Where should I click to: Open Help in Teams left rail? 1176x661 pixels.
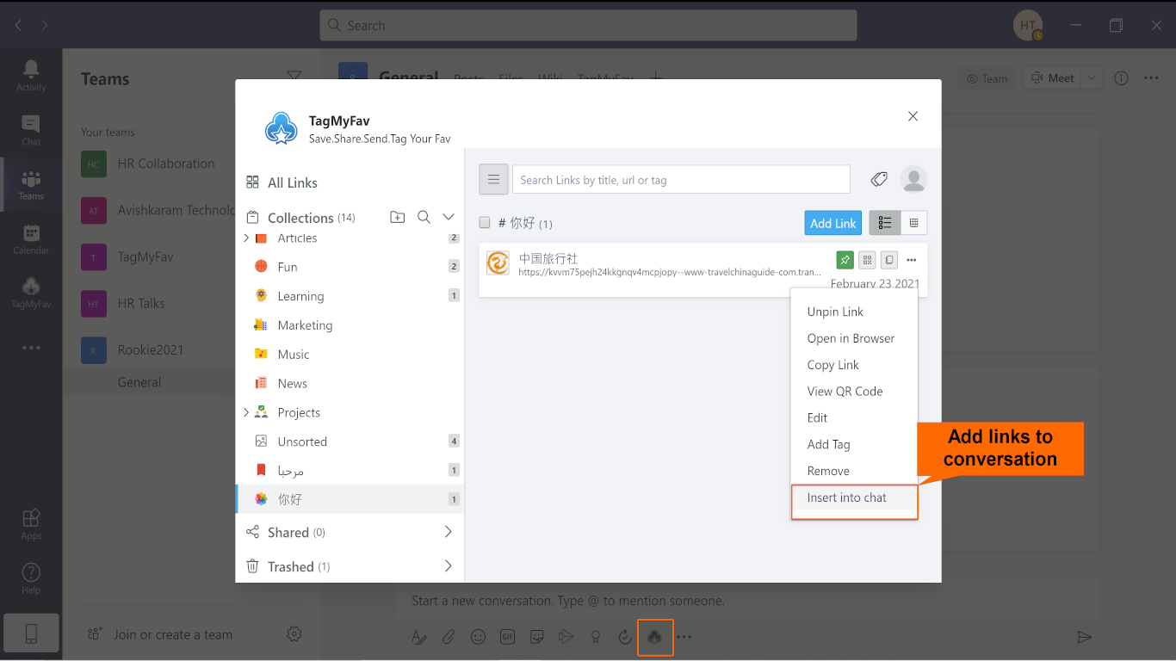tap(31, 579)
